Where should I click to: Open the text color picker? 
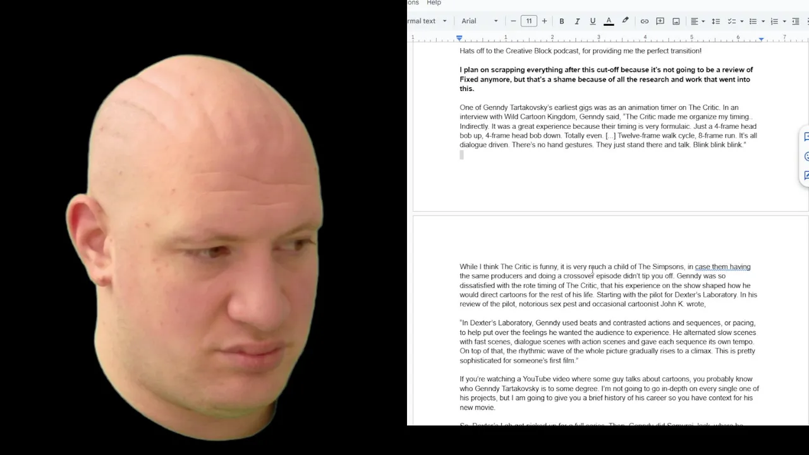coord(609,21)
